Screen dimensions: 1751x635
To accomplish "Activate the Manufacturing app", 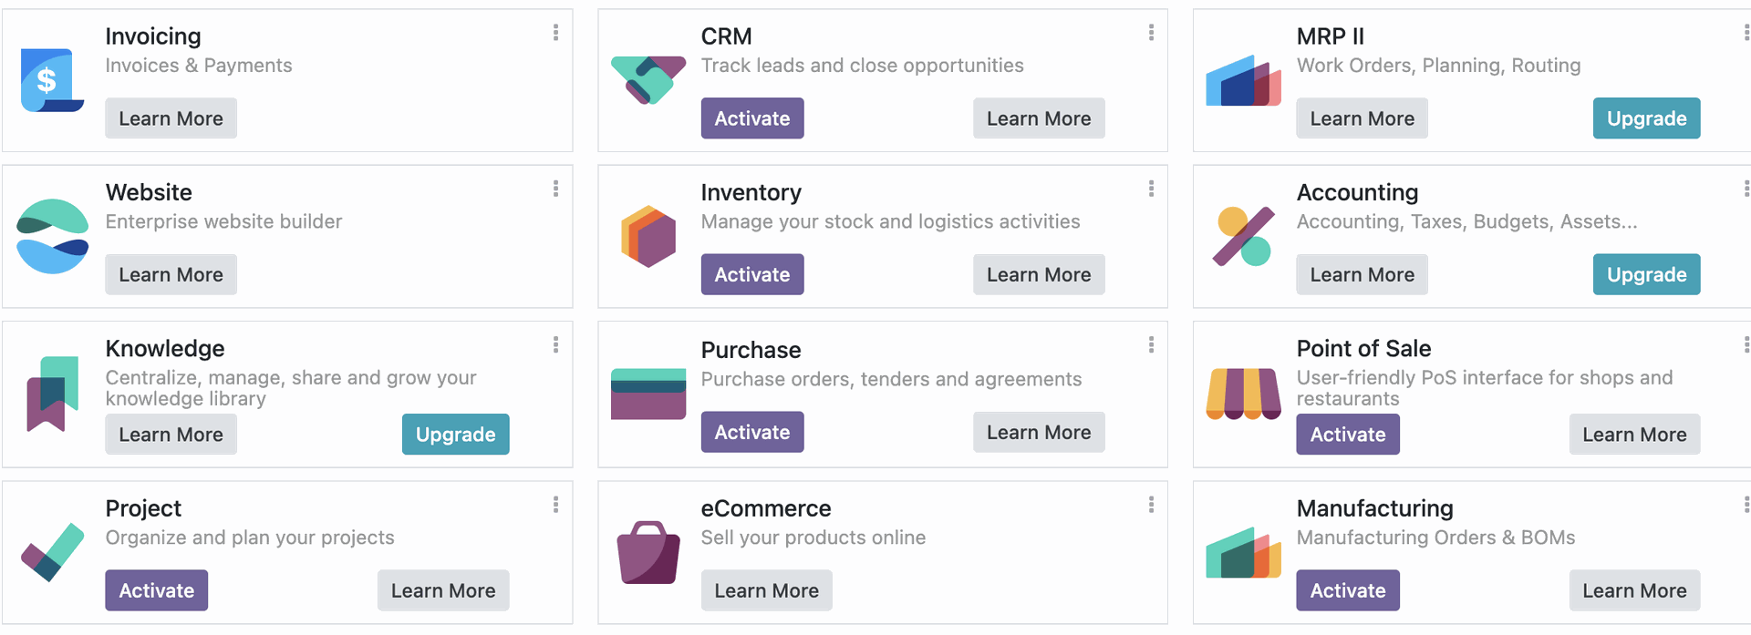I will (x=1347, y=590).
